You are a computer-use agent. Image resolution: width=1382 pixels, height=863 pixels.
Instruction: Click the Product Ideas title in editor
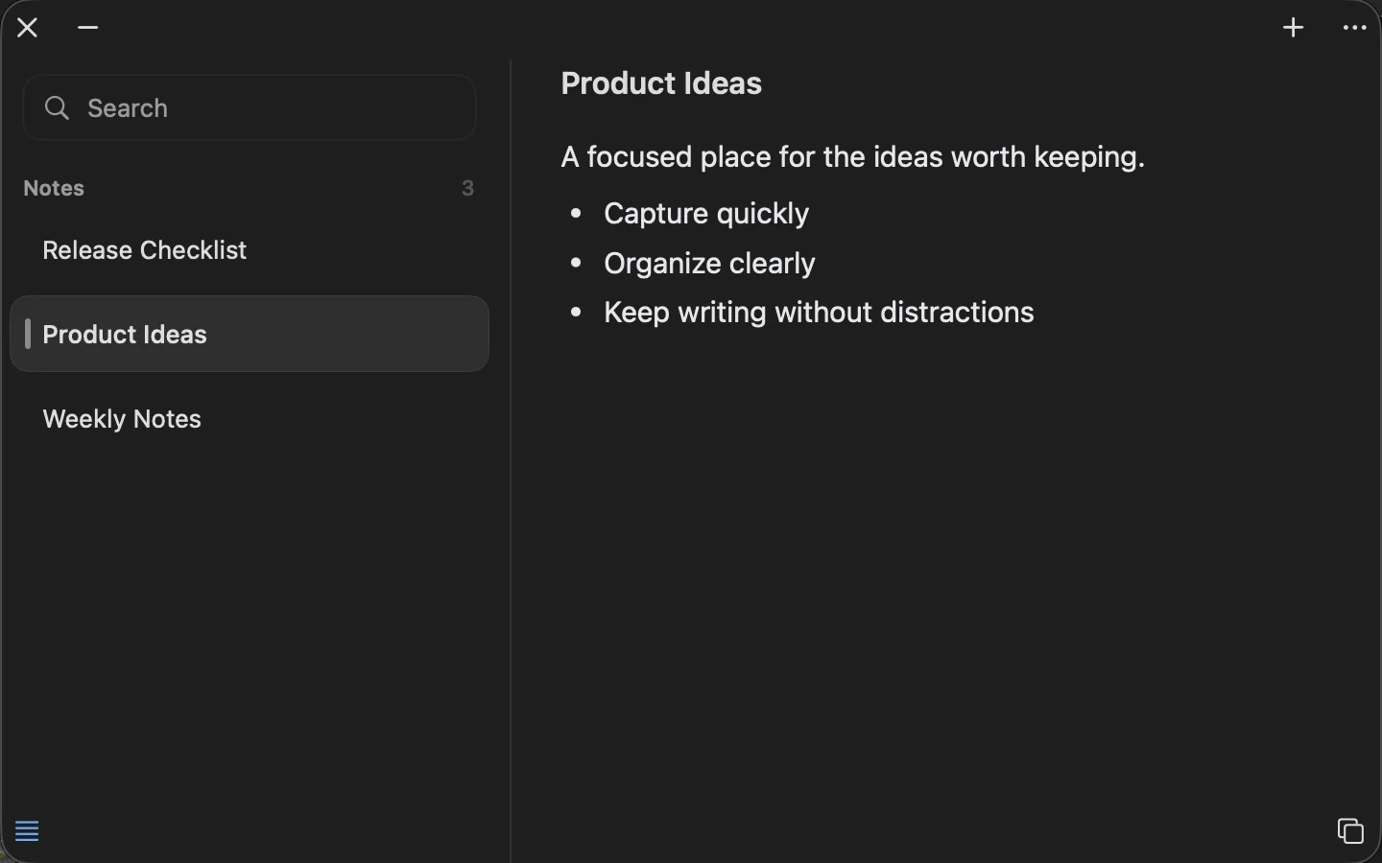pos(661,83)
